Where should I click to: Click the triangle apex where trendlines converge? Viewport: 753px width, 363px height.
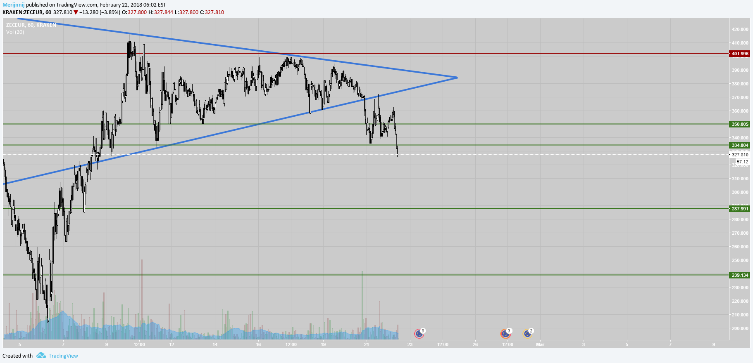457,78
